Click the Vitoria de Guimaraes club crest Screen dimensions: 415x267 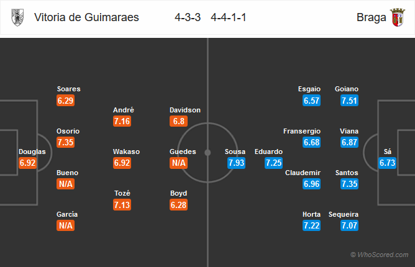17,17
